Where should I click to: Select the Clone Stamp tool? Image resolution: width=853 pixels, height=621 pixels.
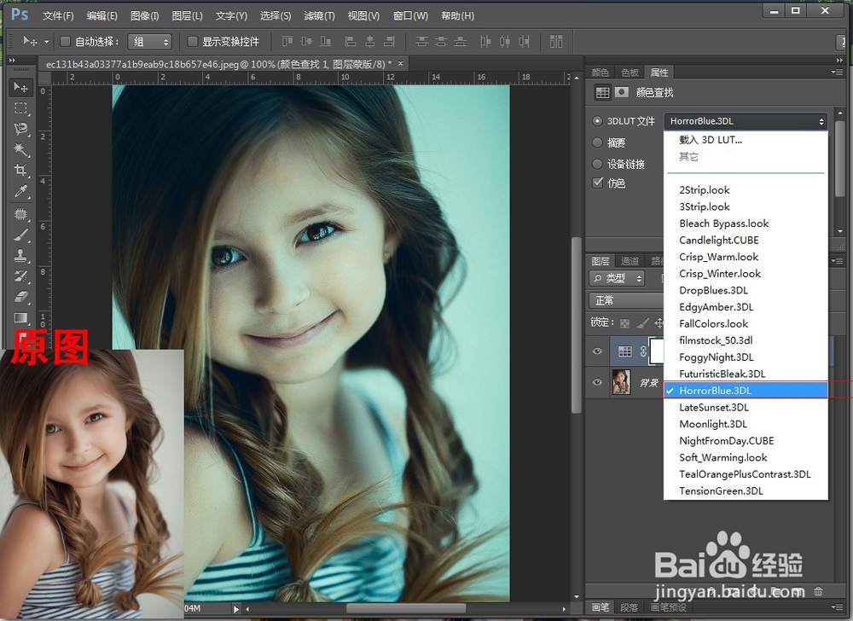(x=21, y=256)
